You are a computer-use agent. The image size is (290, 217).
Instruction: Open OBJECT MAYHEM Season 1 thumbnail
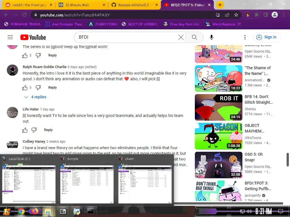pyautogui.click(x=218, y=136)
